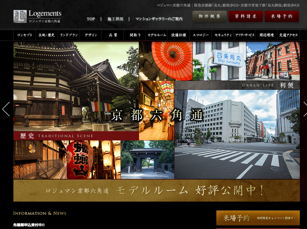The image size is (307, 229).
Task: Select モデルルーム in navigation bar
Action: pos(157,35)
